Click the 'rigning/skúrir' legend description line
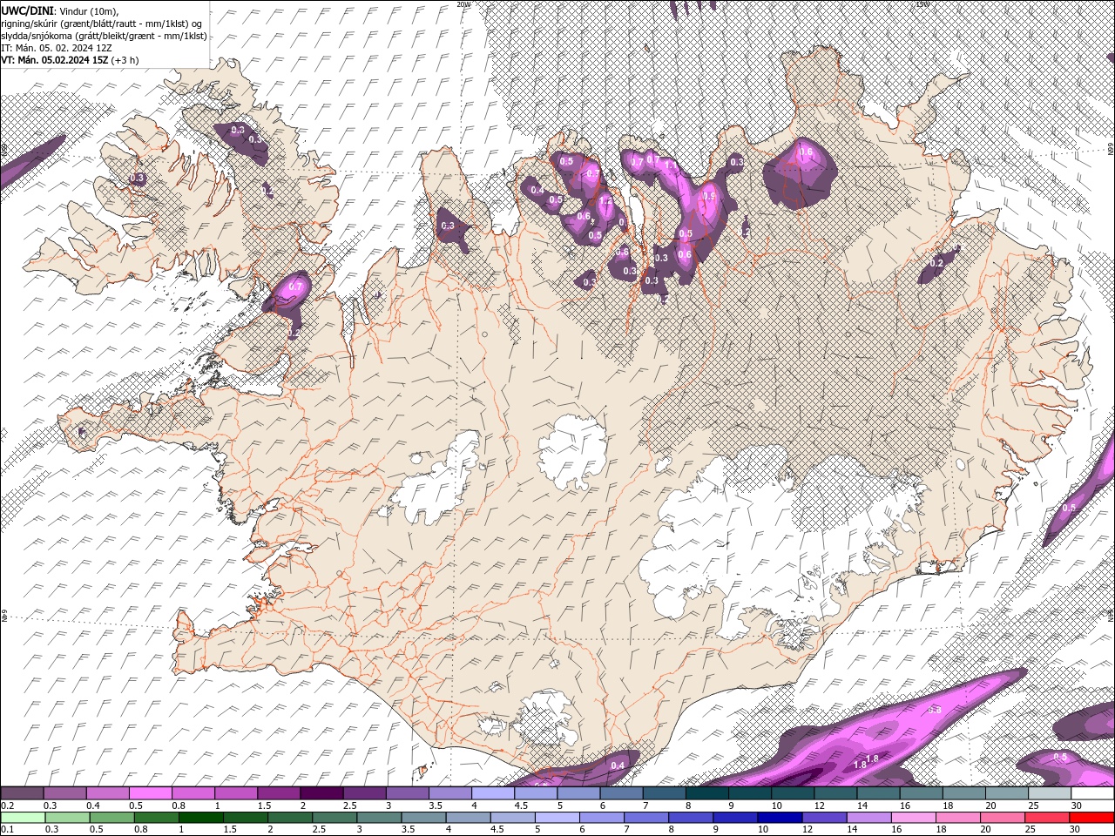 click(102, 24)
